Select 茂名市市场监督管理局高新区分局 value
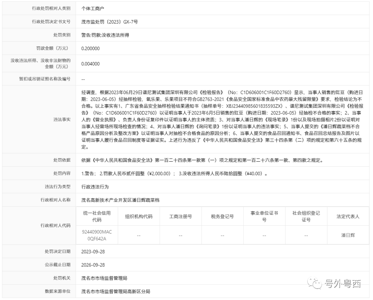 tap(116, 291)
